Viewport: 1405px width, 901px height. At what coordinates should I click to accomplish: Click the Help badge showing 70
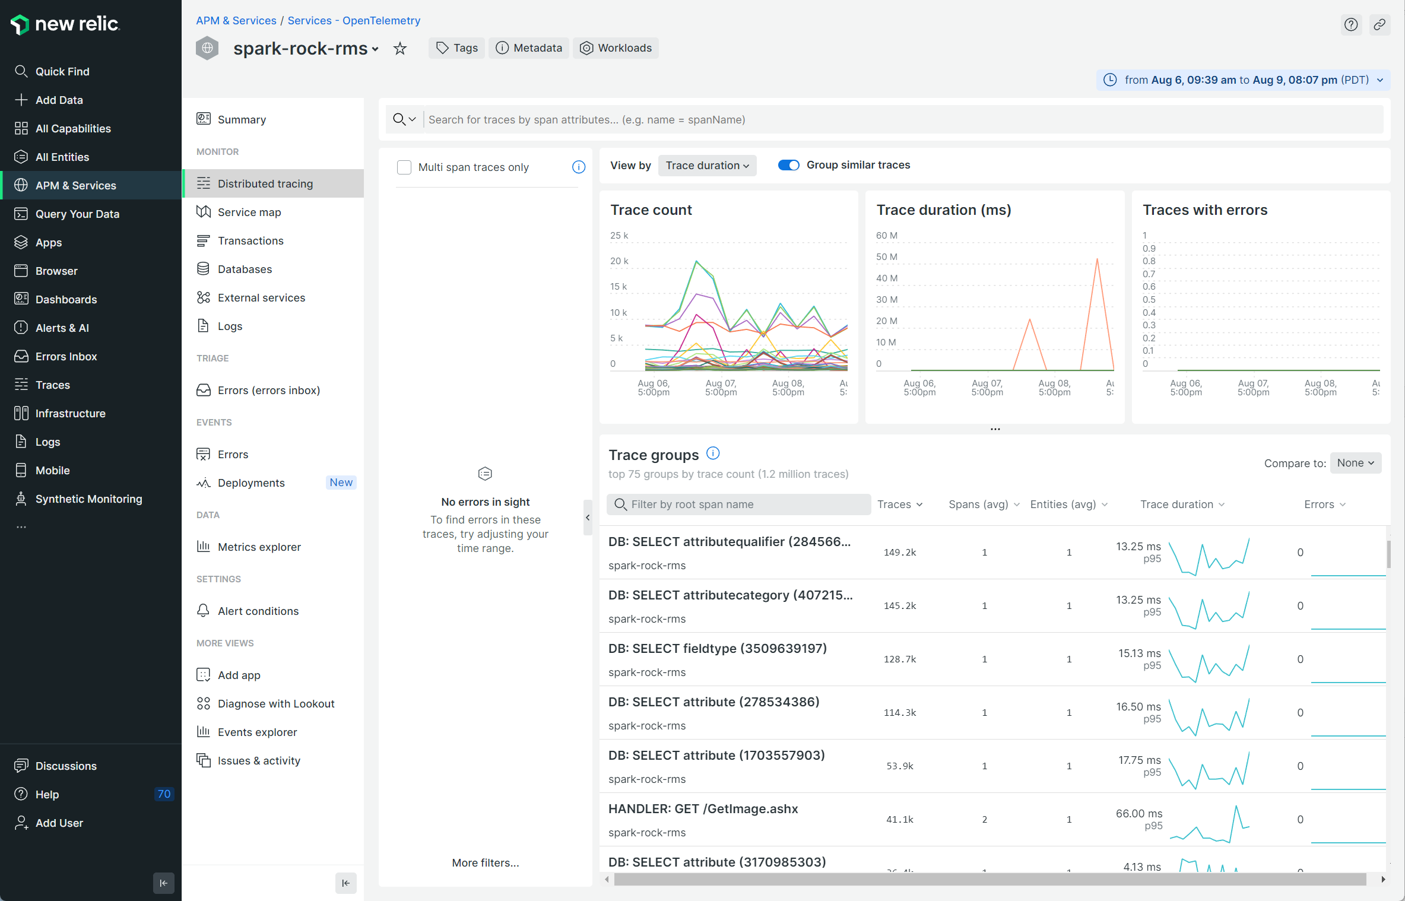[x=164, y=794]
